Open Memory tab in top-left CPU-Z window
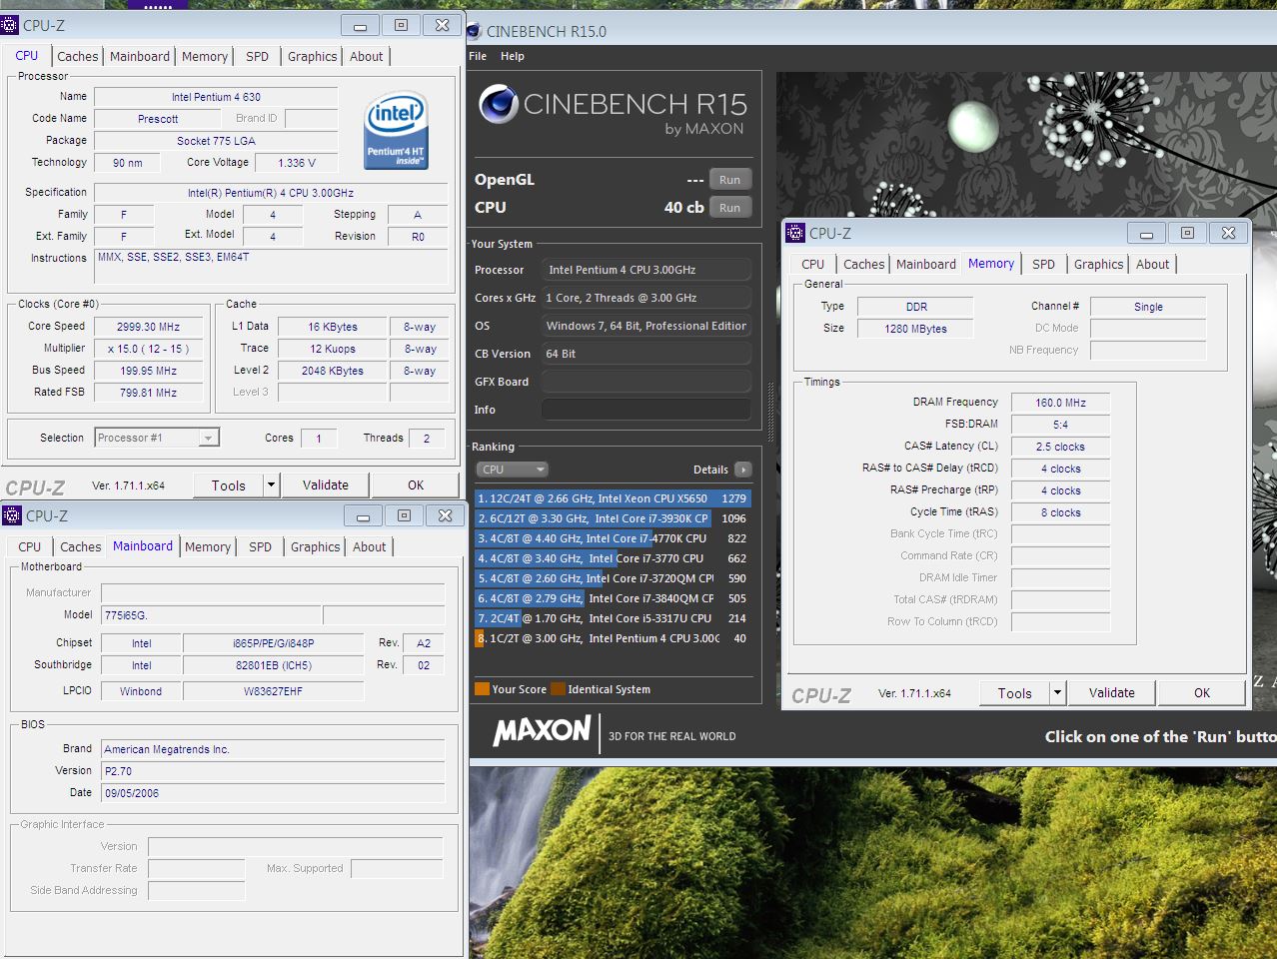 click(x=205, y=57)
